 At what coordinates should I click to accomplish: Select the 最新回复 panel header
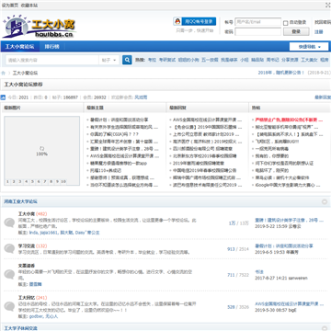[x=178, y=108]
